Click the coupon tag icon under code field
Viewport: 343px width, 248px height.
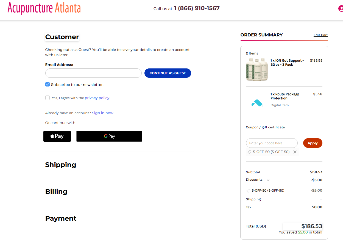tap(249, 152)
